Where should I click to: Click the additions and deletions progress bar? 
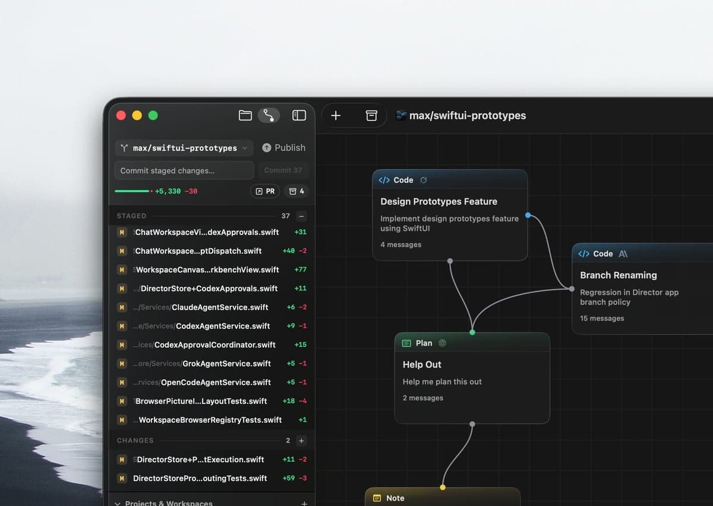(133, 191)
